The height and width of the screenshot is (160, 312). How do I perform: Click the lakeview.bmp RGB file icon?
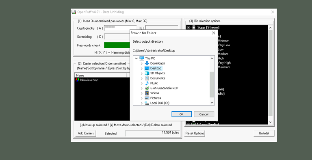78,80
